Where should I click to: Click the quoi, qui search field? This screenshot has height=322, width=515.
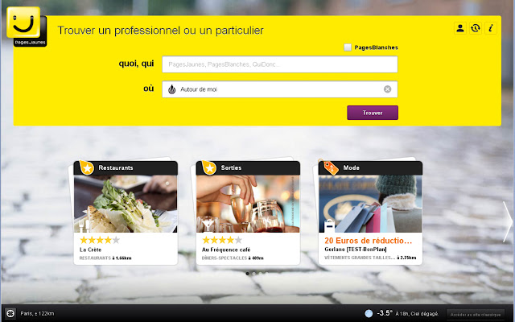click(279, 64)
